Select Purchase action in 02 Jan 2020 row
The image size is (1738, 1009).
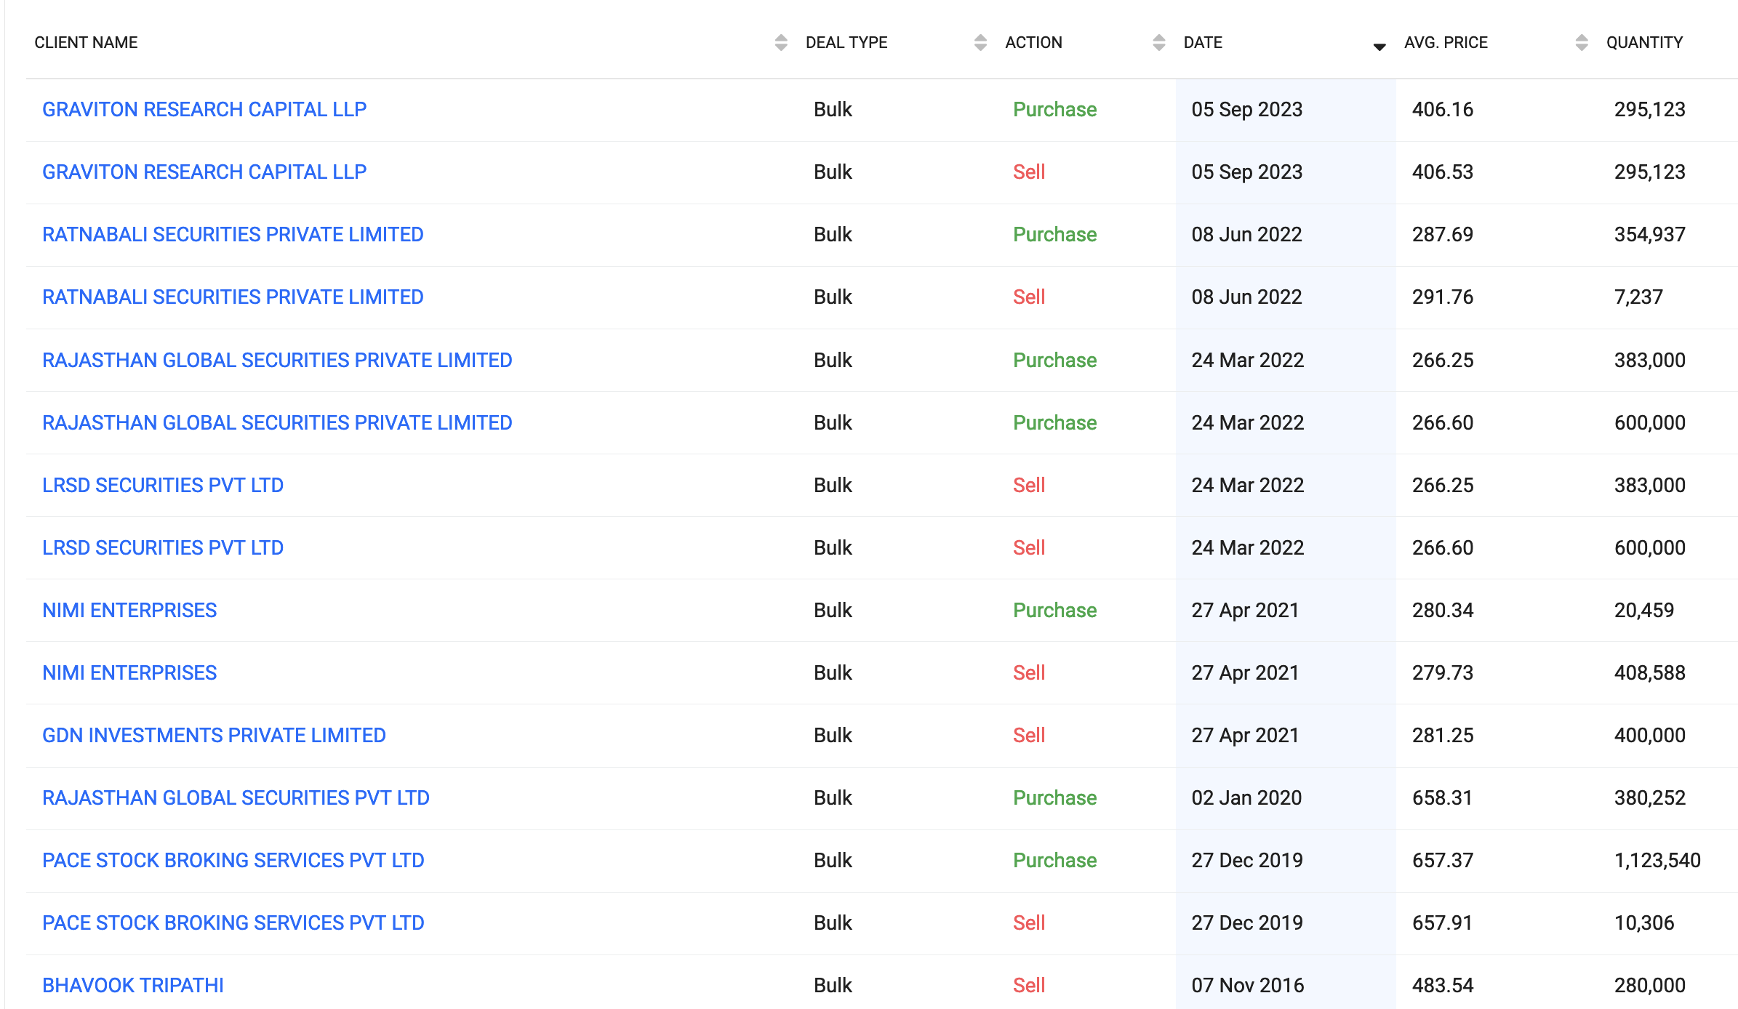tap(1054, 798)
